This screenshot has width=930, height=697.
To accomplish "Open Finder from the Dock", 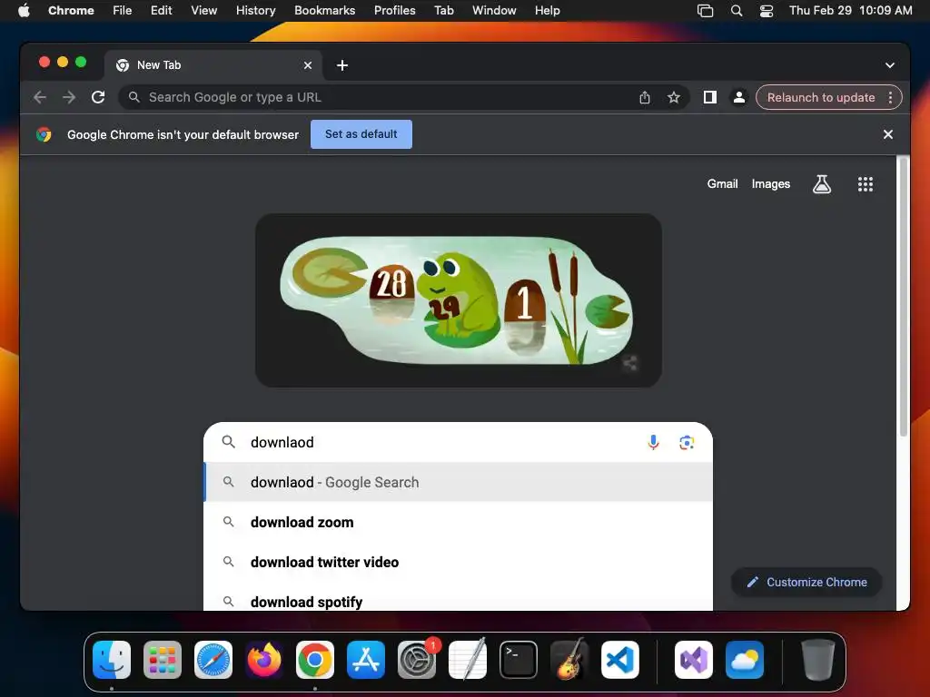I will tap(112, 660).
